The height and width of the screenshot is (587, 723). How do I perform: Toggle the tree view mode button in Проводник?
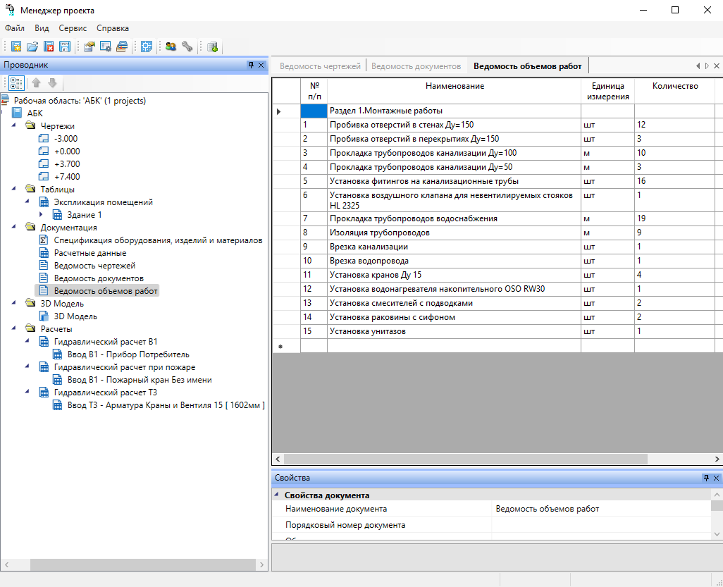16,83
